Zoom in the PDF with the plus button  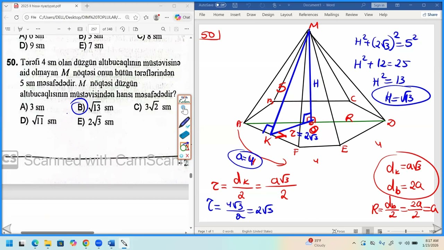point(69,29)
